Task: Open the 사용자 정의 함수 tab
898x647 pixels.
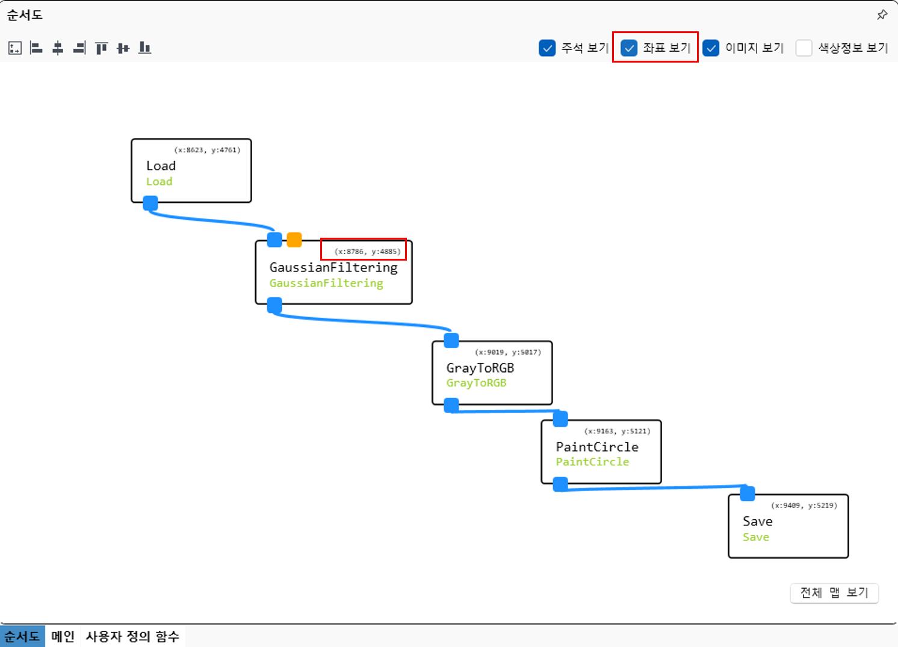Action: click(x=132, y=636)
